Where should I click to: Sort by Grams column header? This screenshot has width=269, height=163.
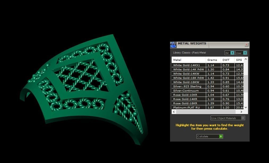[x=213, y=60]
